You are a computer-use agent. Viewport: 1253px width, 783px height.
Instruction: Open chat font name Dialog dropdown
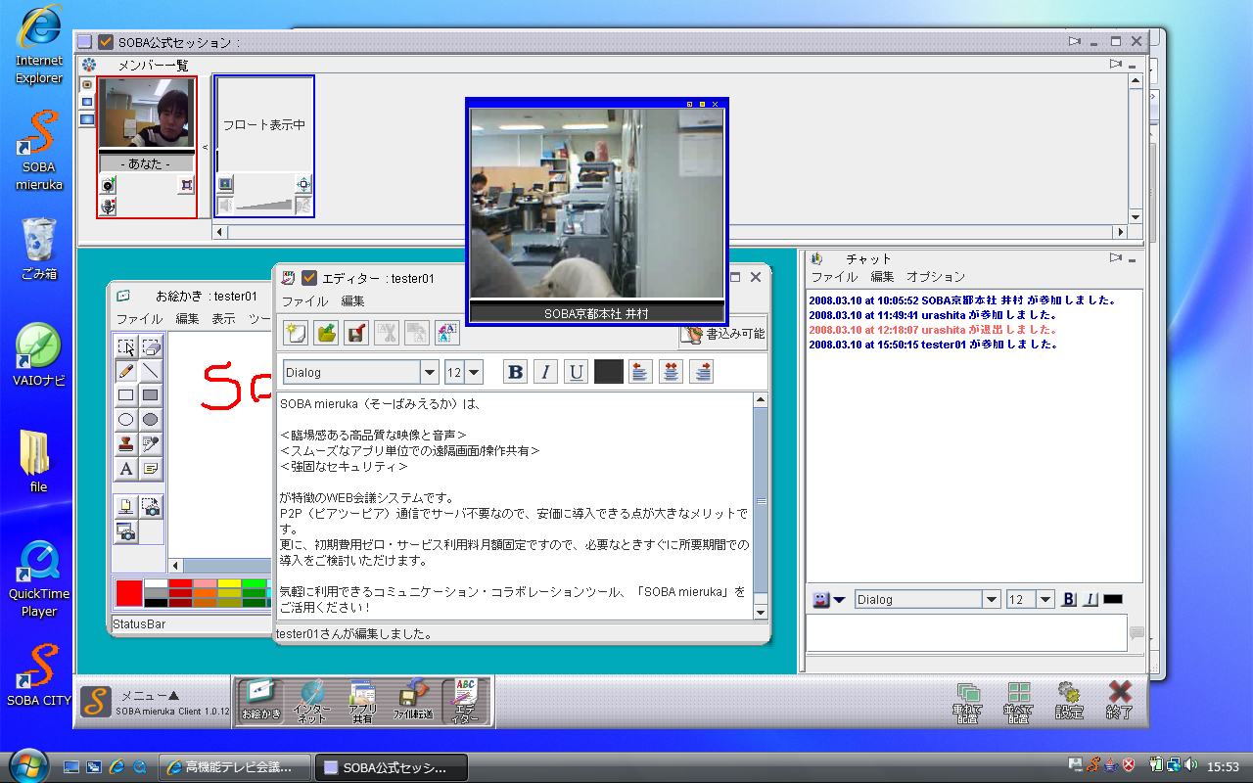pos(992,599)
